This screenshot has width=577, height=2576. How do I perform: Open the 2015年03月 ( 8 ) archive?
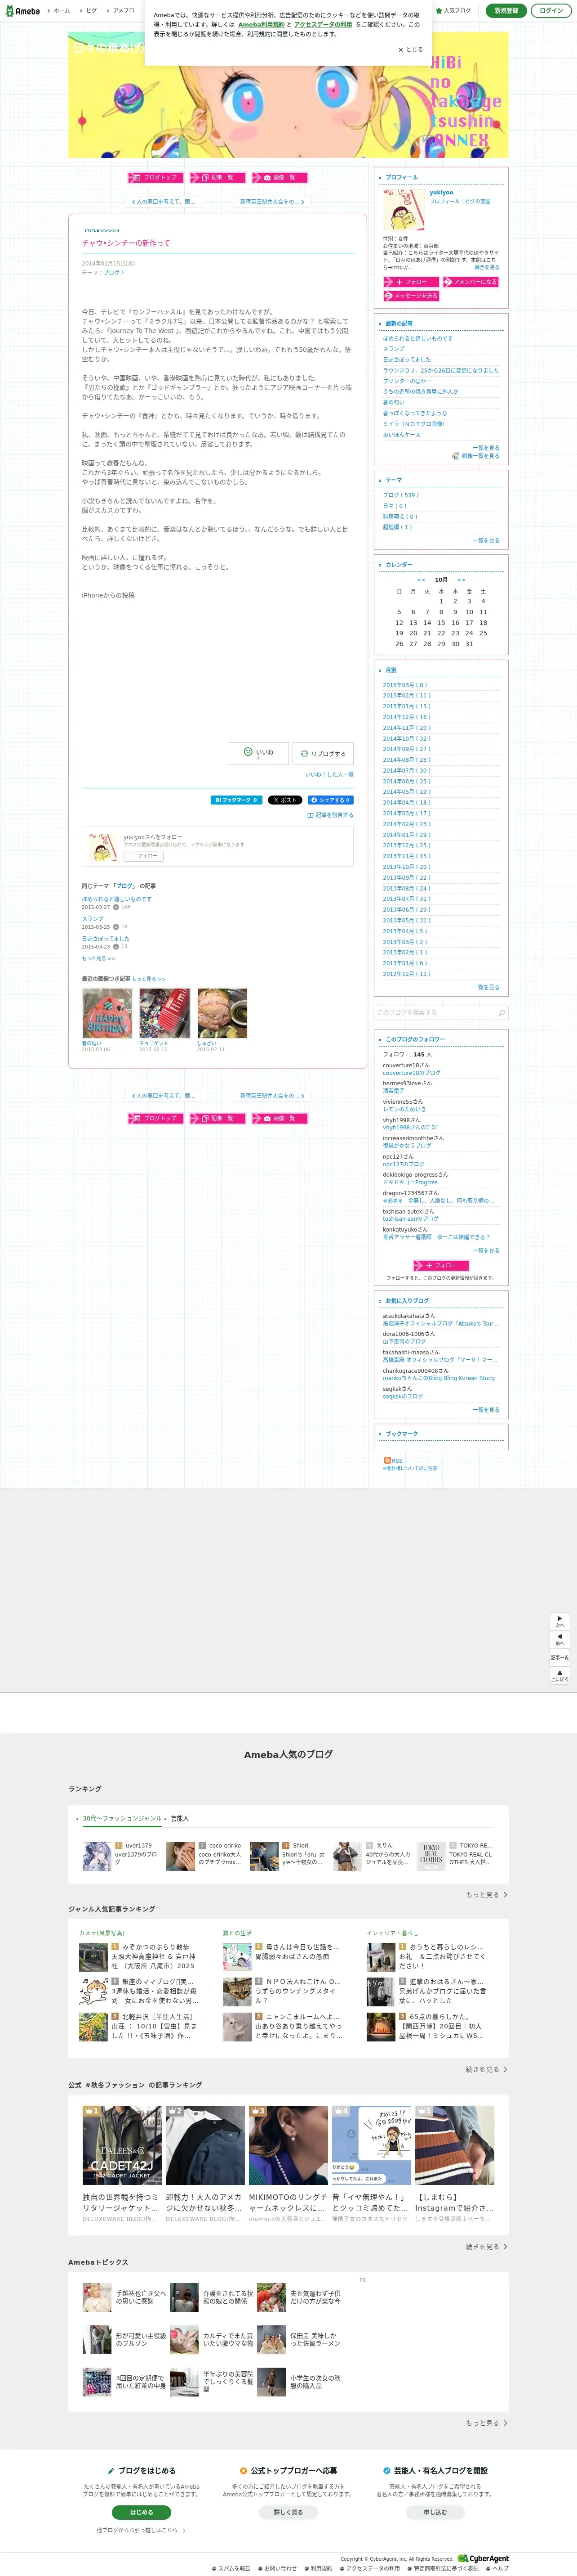405,685
